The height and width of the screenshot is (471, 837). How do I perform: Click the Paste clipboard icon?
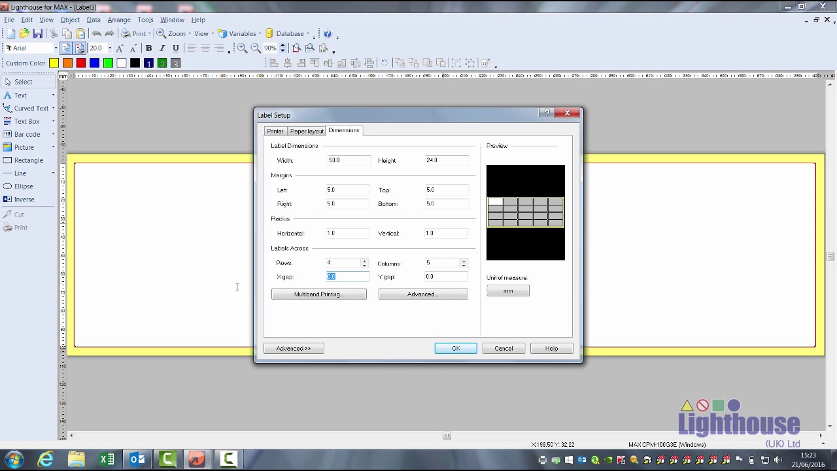pos(80,33)
